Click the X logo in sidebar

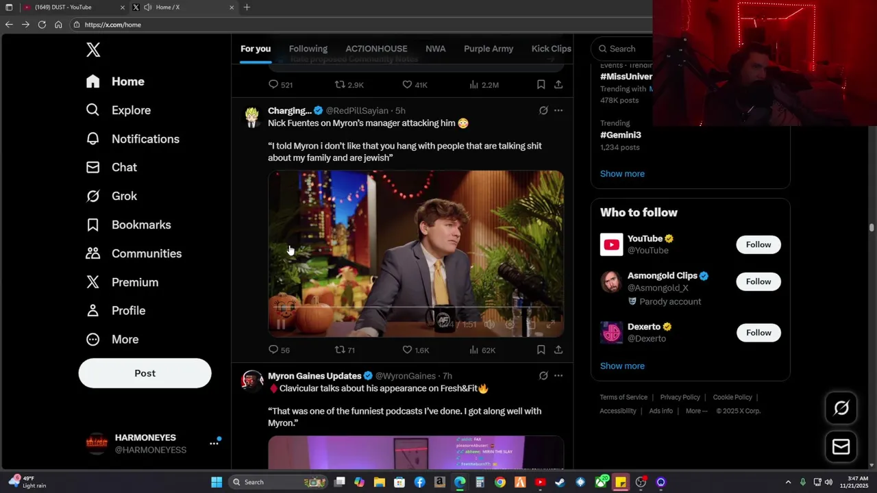[93, 49]
